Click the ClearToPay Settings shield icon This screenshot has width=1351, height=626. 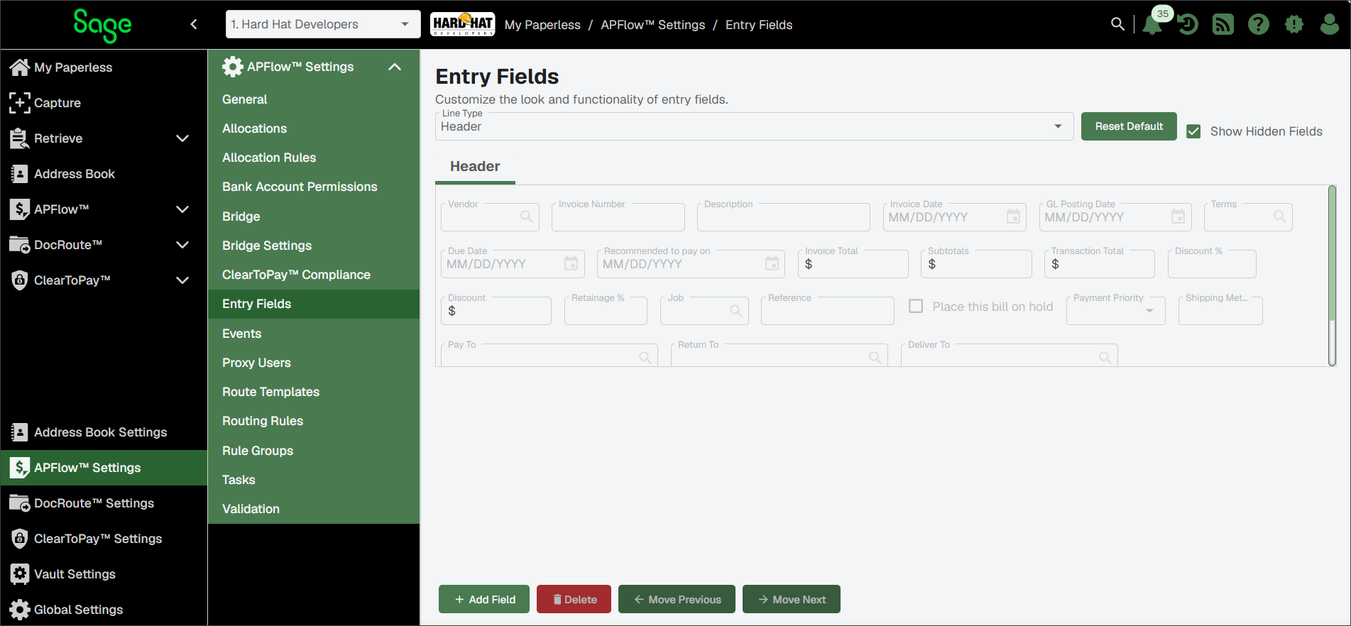point(19,539)
